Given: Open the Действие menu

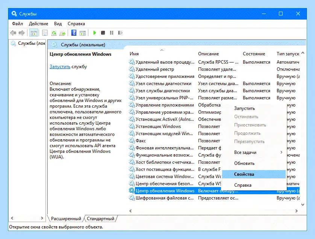Looking at the screenshot, I should [x=39, y=24].
